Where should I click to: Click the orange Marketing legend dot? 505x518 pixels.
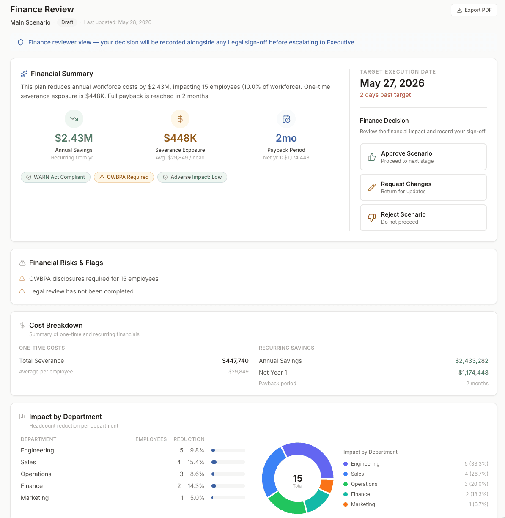346,504
